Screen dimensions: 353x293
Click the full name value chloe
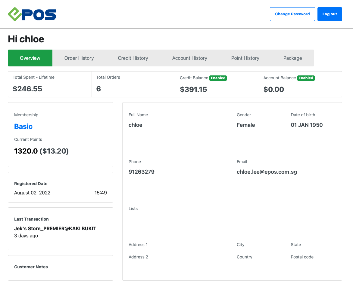pos(135,125)
